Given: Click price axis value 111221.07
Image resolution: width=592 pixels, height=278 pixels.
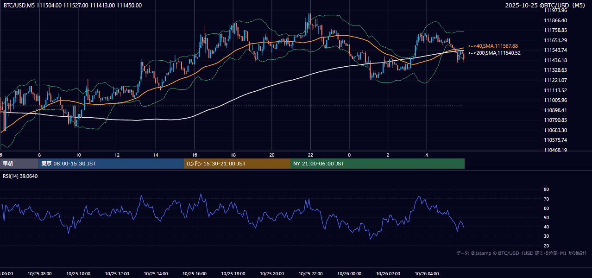Looking at the screenshot, I should point(555,80).
